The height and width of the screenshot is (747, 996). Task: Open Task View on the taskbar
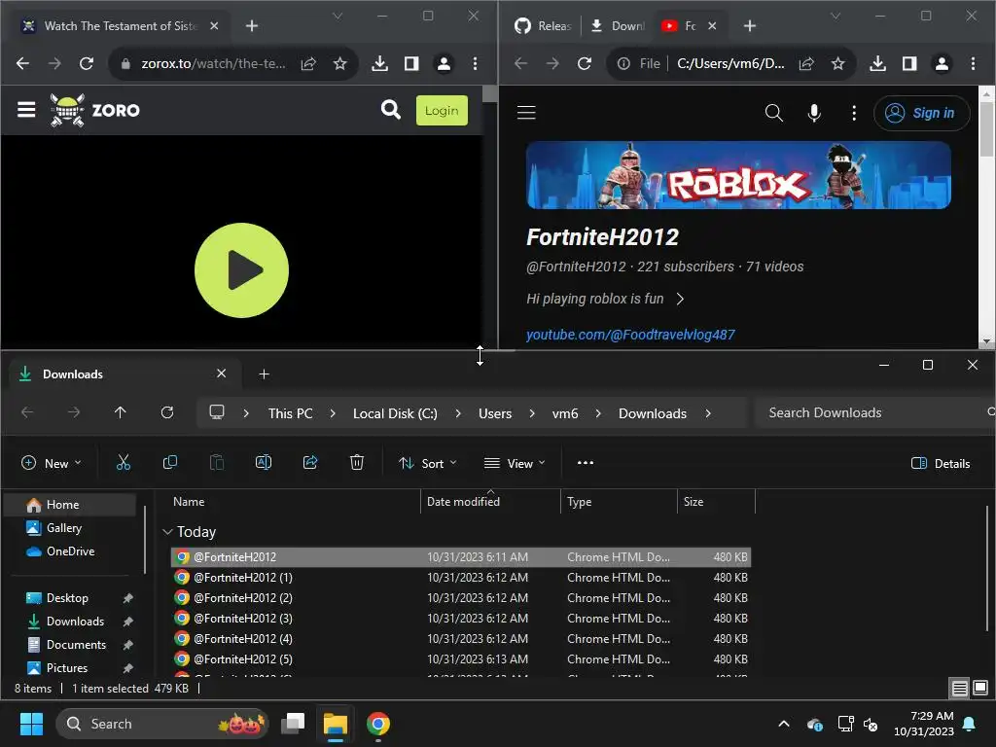click(x=293, y=724)
